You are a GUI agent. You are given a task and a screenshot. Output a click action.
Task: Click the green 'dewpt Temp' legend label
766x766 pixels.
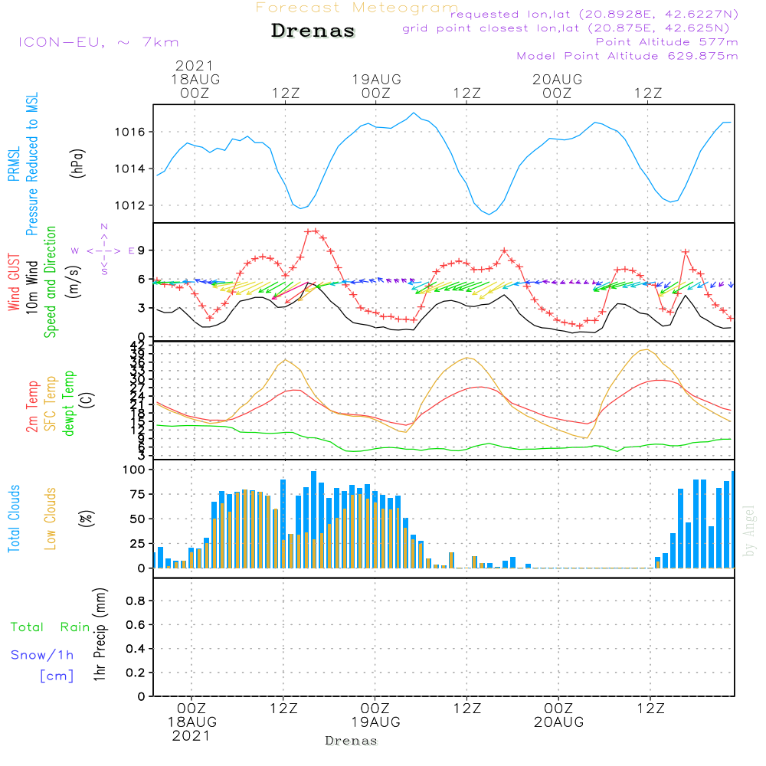point(68,403)
